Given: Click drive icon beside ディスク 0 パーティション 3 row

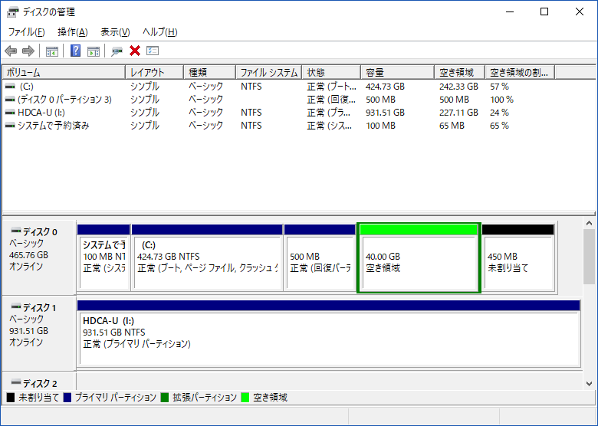Looking at the screenshot, I should (10, 100).
